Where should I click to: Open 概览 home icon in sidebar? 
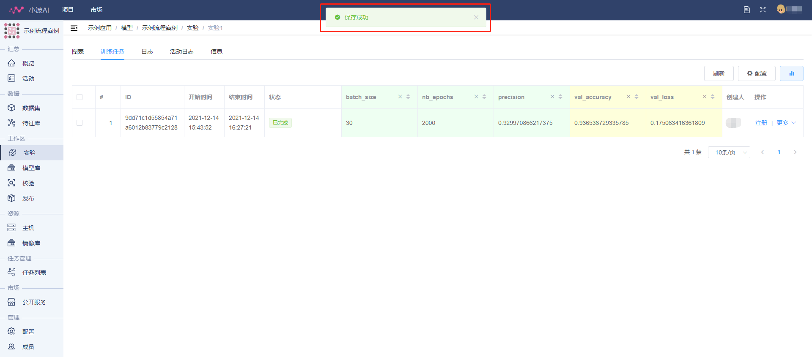pos(11,63)
